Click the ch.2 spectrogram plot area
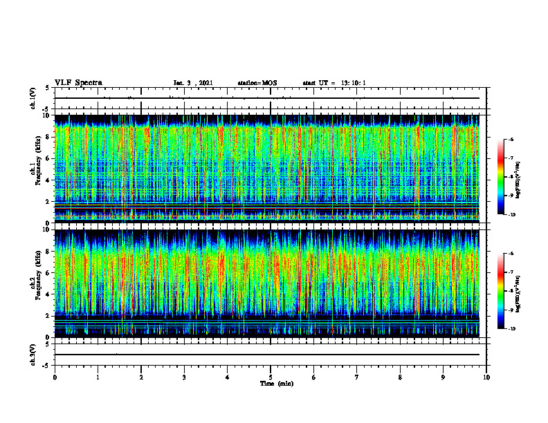 [x=267, y=283]
